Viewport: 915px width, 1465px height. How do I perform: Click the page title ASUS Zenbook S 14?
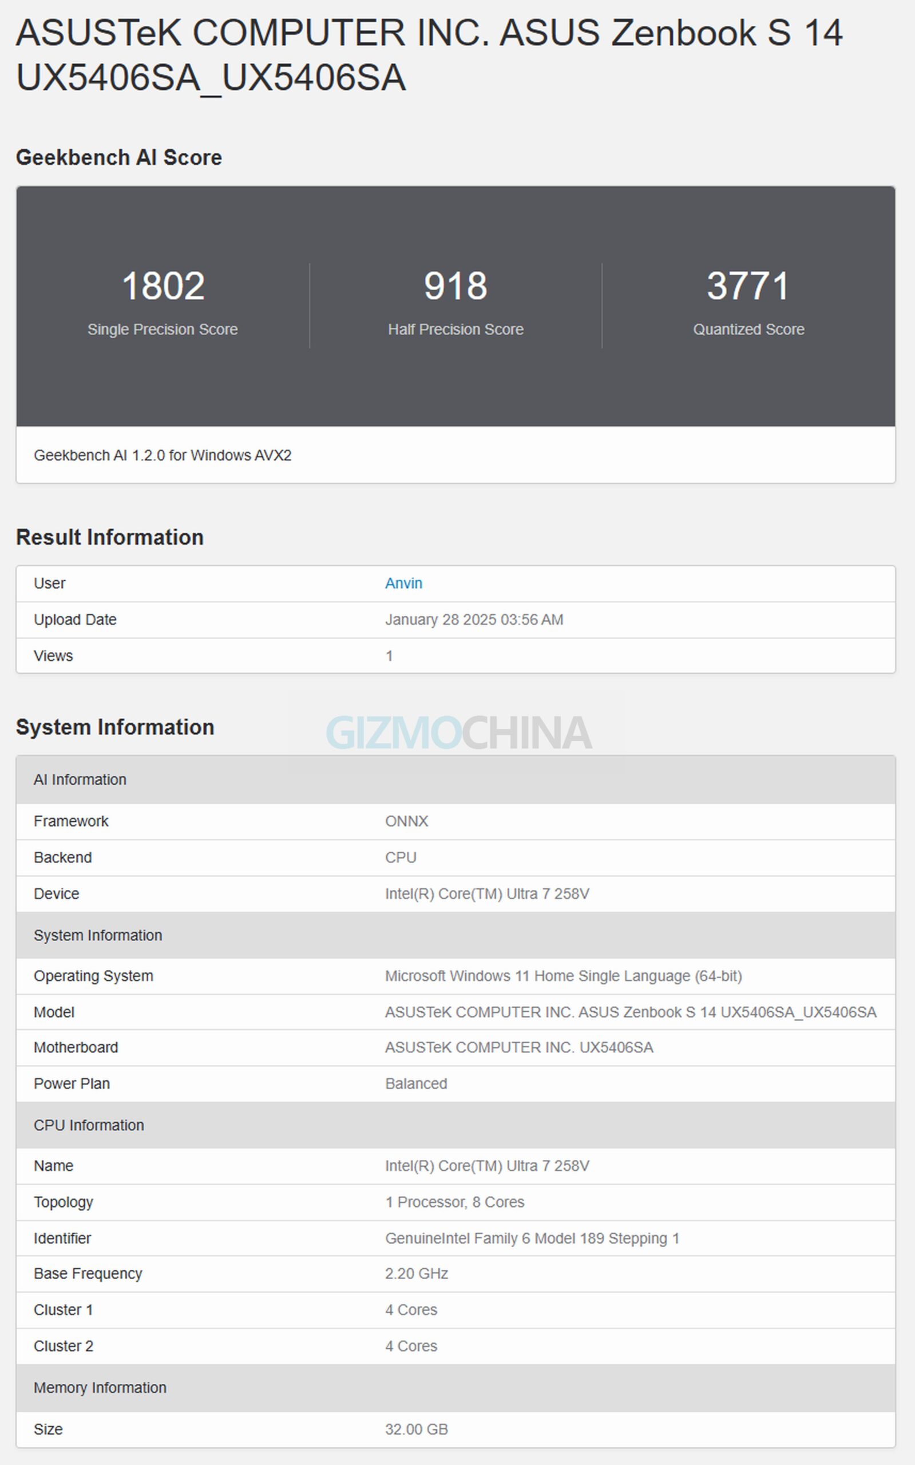click(429, 55)
